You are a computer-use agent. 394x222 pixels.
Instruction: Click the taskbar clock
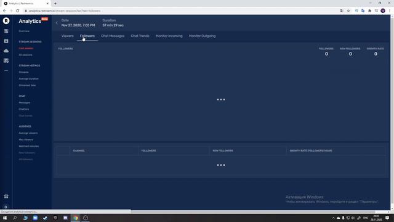(x=376, y=218)
